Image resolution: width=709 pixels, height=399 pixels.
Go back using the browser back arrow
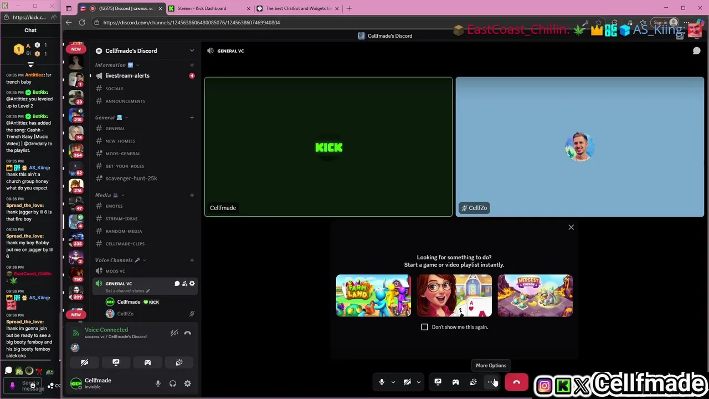point(69,23)
